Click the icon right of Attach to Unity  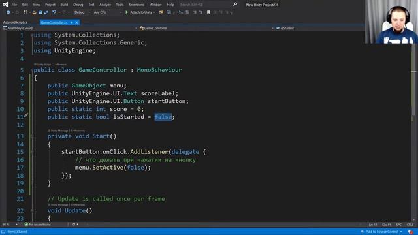tap(161, 12)
